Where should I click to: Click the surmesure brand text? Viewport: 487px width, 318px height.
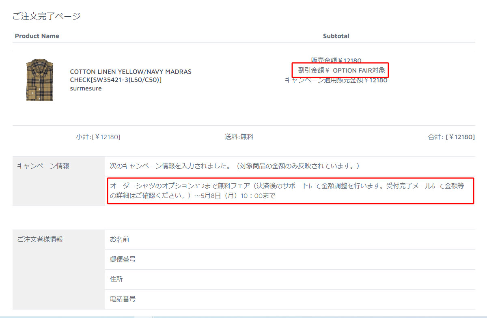coord(86,88)
